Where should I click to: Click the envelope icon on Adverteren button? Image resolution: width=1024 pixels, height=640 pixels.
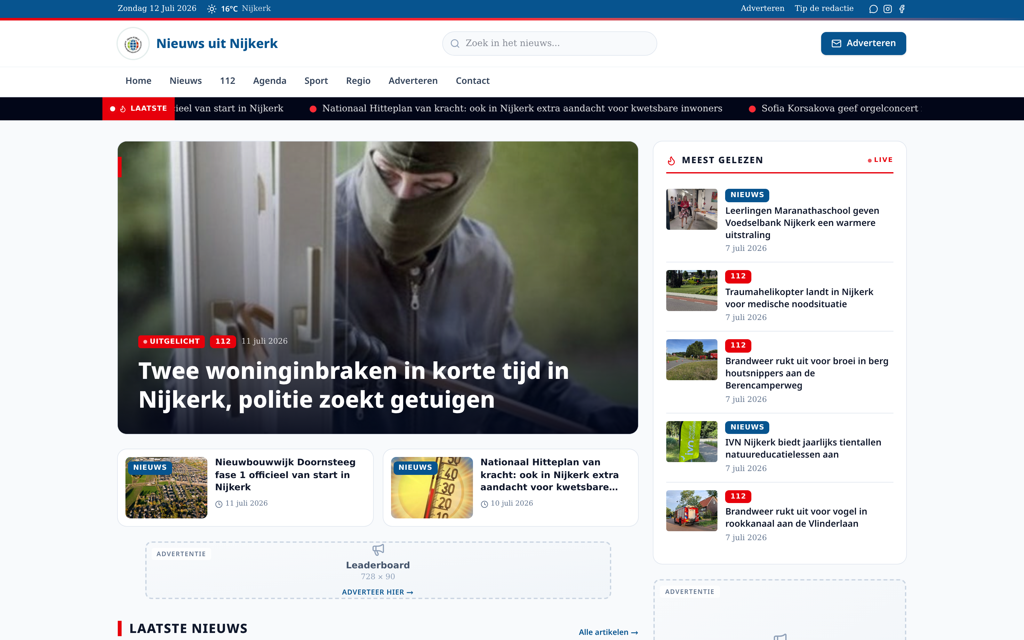click(836, 44)
